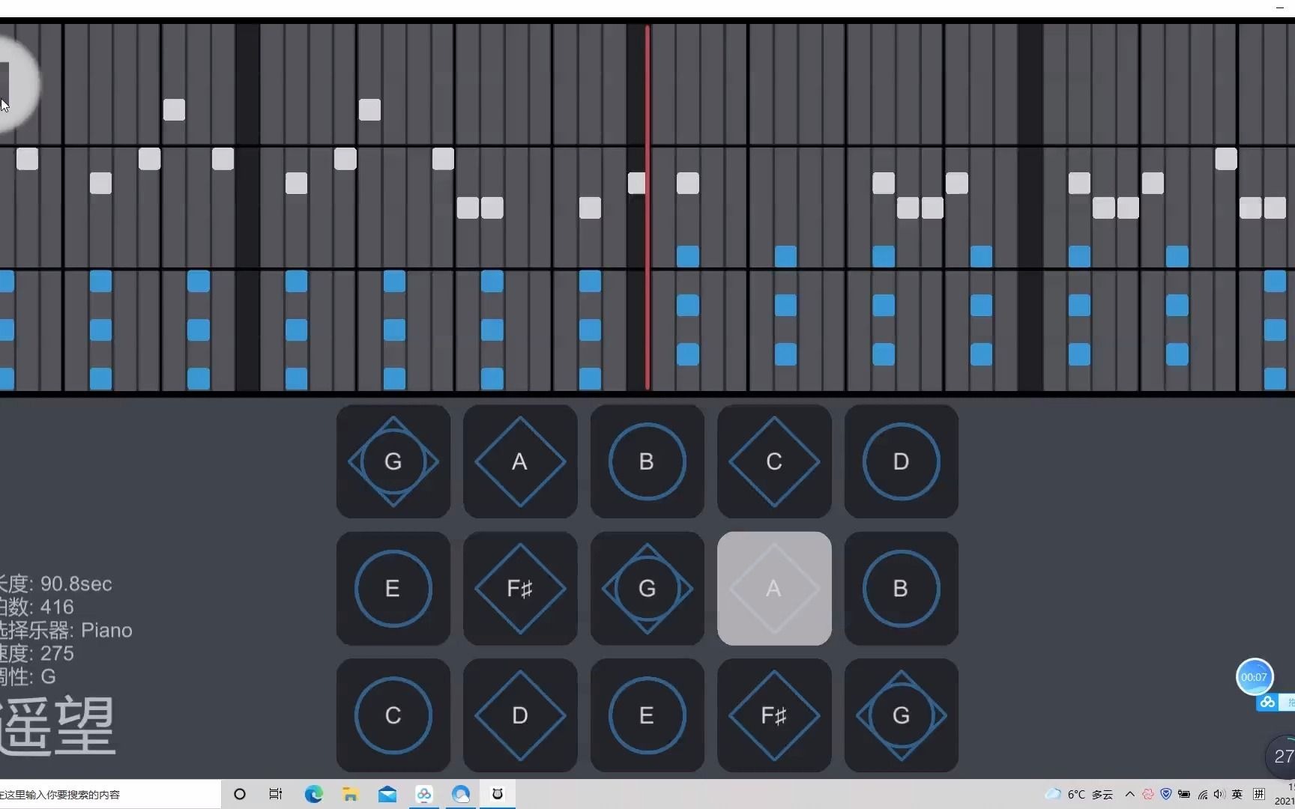Tap the C key in the bottom row

393,715
